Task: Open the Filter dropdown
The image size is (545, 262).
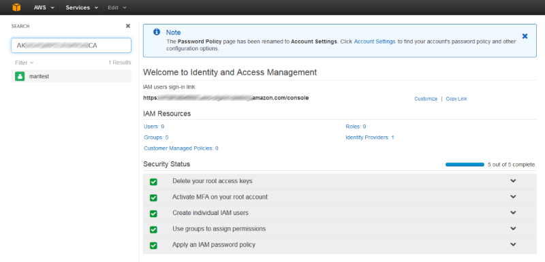Action: click(24, 63)
